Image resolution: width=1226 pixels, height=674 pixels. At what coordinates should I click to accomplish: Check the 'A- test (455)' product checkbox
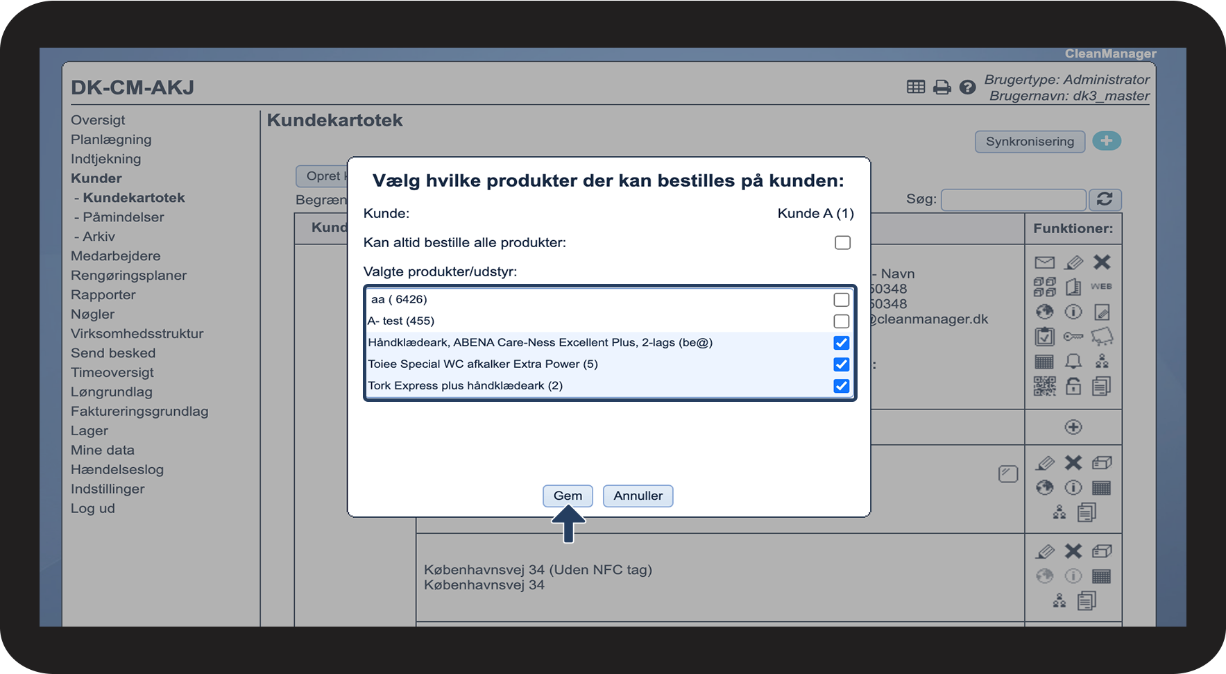point(842,321)
